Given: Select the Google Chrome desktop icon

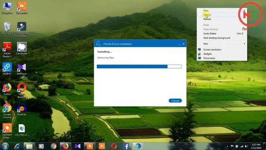Looking at the screenshot, I should (x=7, y=111).
